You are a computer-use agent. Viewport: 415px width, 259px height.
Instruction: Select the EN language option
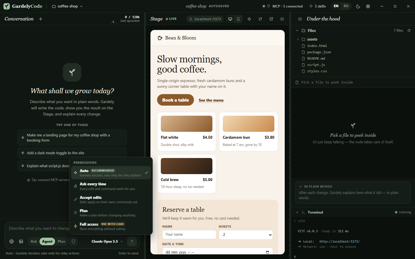click(x=336, y=6)
